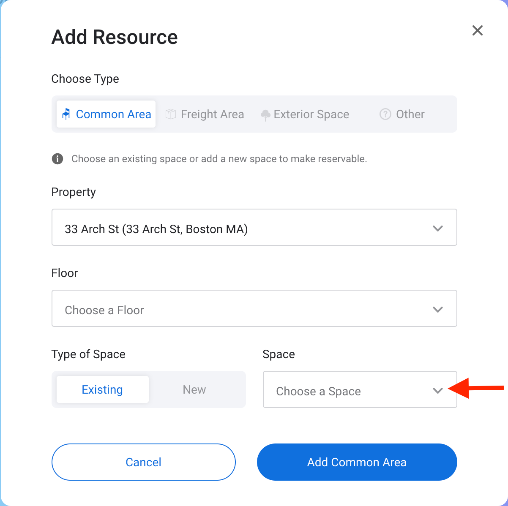The height and width of the screenshot is (506, 508).
Task: Click the chevron arrow in the Floor field
Action: [437, 310]
